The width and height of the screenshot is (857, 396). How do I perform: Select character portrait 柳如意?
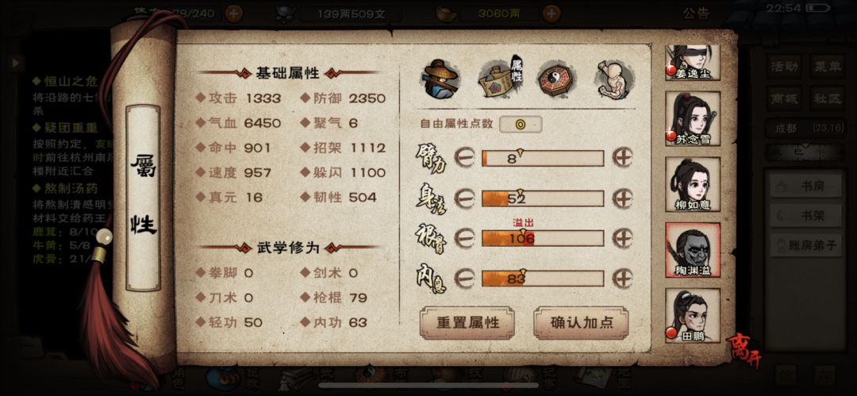click(x=693, y=185)
